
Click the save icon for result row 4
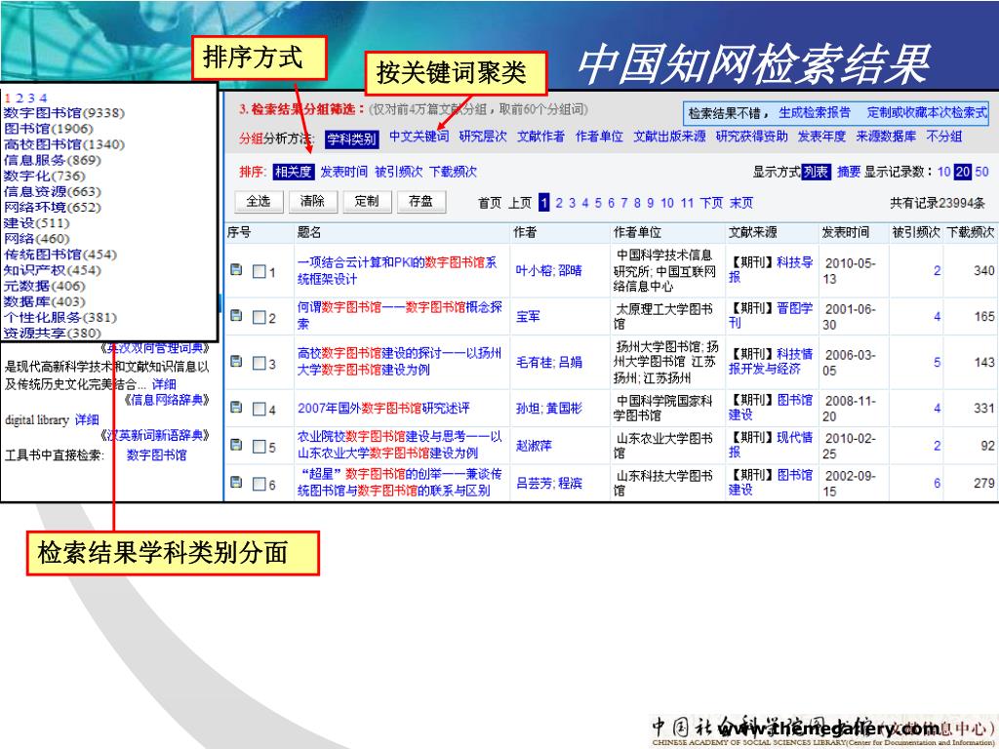pos(236,408)
